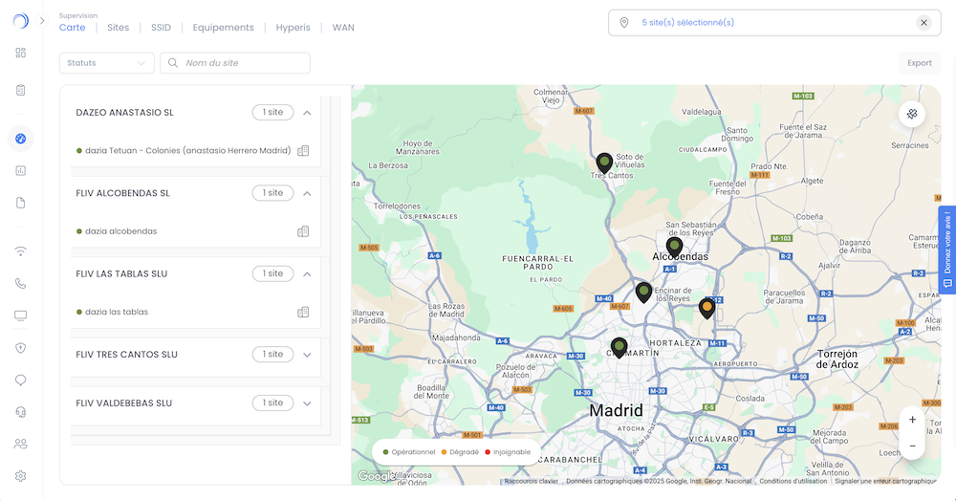Open the Wi-Fi section in sidebar
This screenshot has width=956, height=500.
pyautogui.click(x=20, y=252)
